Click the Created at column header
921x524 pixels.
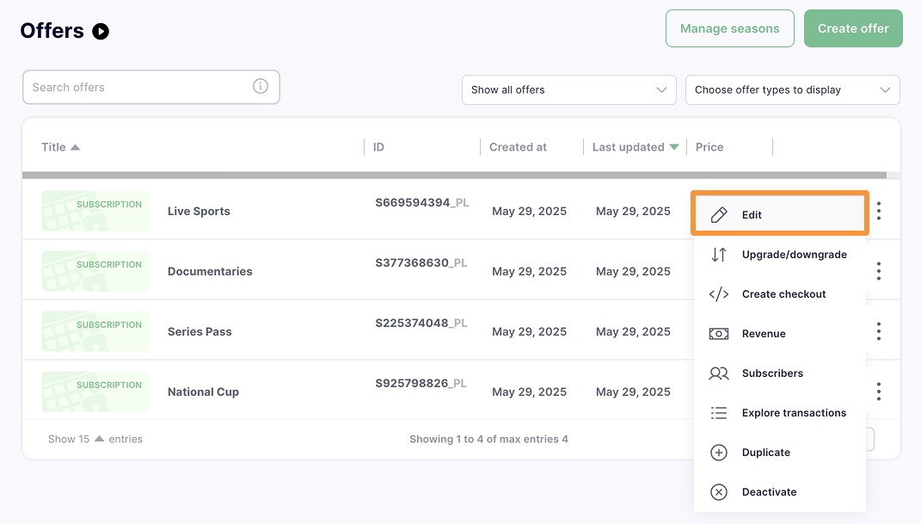(518, 147)
